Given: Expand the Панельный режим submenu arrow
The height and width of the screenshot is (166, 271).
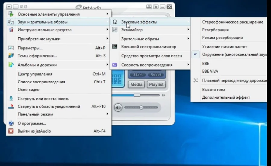Looking at the screenshot, I should 107,114.
